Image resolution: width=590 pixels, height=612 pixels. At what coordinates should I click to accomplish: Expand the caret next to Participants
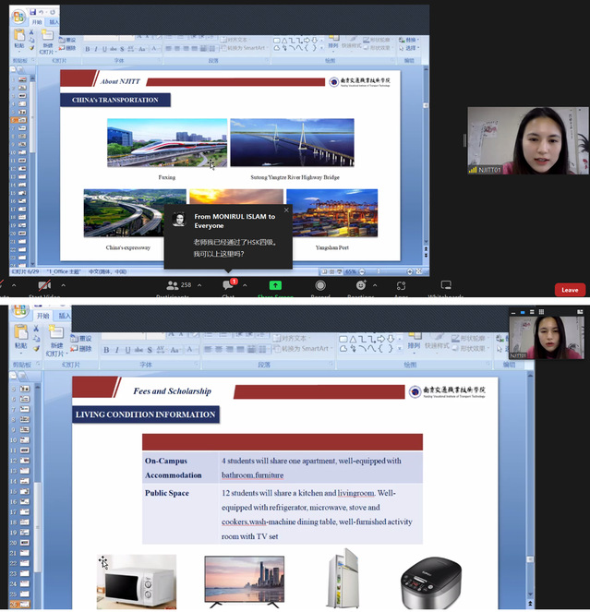click(199, 285)
